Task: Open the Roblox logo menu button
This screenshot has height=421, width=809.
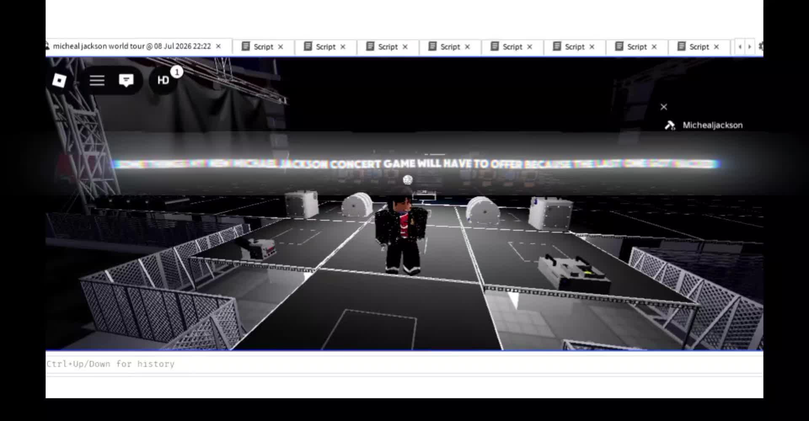Action: (x=59, y=80)
